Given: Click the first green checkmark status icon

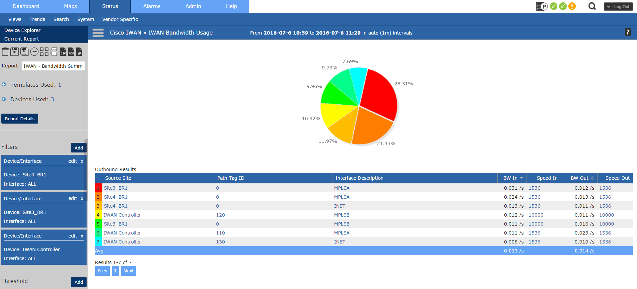Looking at the screenshot, I should coord(554,6).
